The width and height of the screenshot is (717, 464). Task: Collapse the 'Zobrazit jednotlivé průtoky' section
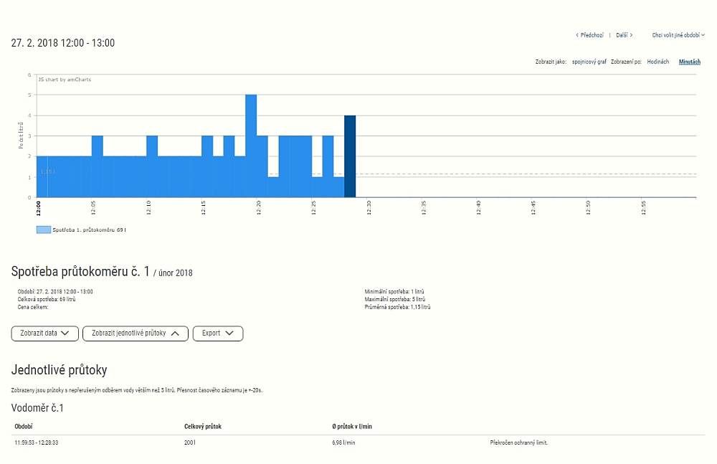coord(135,333)
